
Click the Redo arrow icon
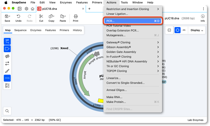click(x=29, y=16)
